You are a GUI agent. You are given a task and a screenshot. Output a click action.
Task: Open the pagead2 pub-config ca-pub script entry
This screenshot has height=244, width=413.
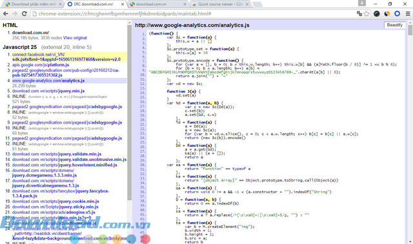(x=66, y=73)
